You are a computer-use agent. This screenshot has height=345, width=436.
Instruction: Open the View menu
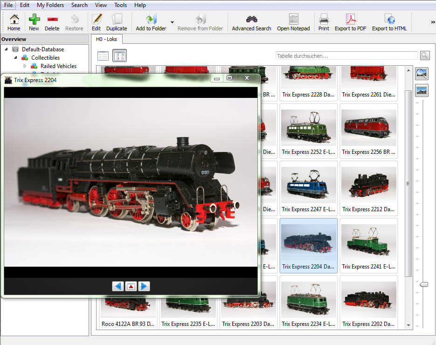coord(101,5)
